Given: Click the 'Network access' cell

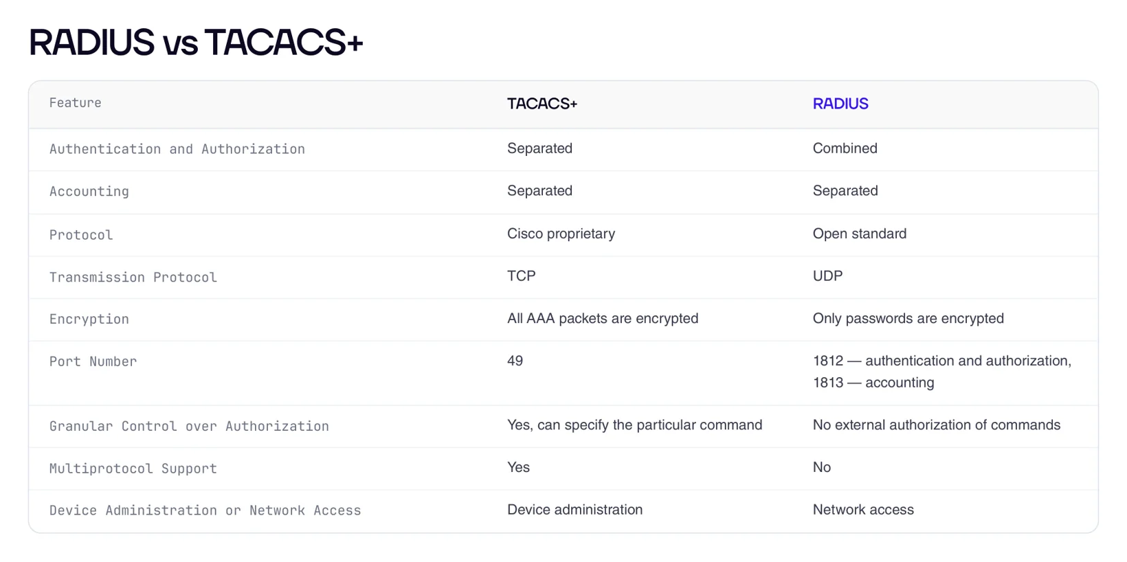Looking at the screenshot, I should 863,510.
